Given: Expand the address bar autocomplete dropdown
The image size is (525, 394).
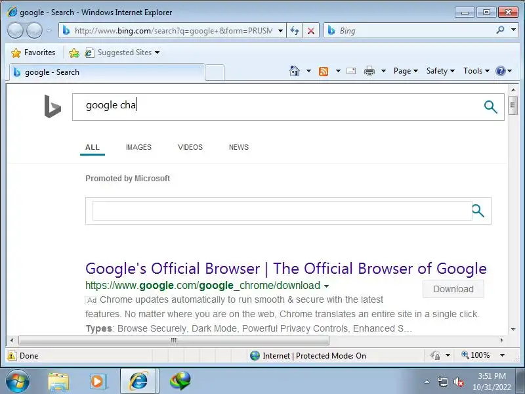Looking at the screenshot, I should tap(281, 31).
